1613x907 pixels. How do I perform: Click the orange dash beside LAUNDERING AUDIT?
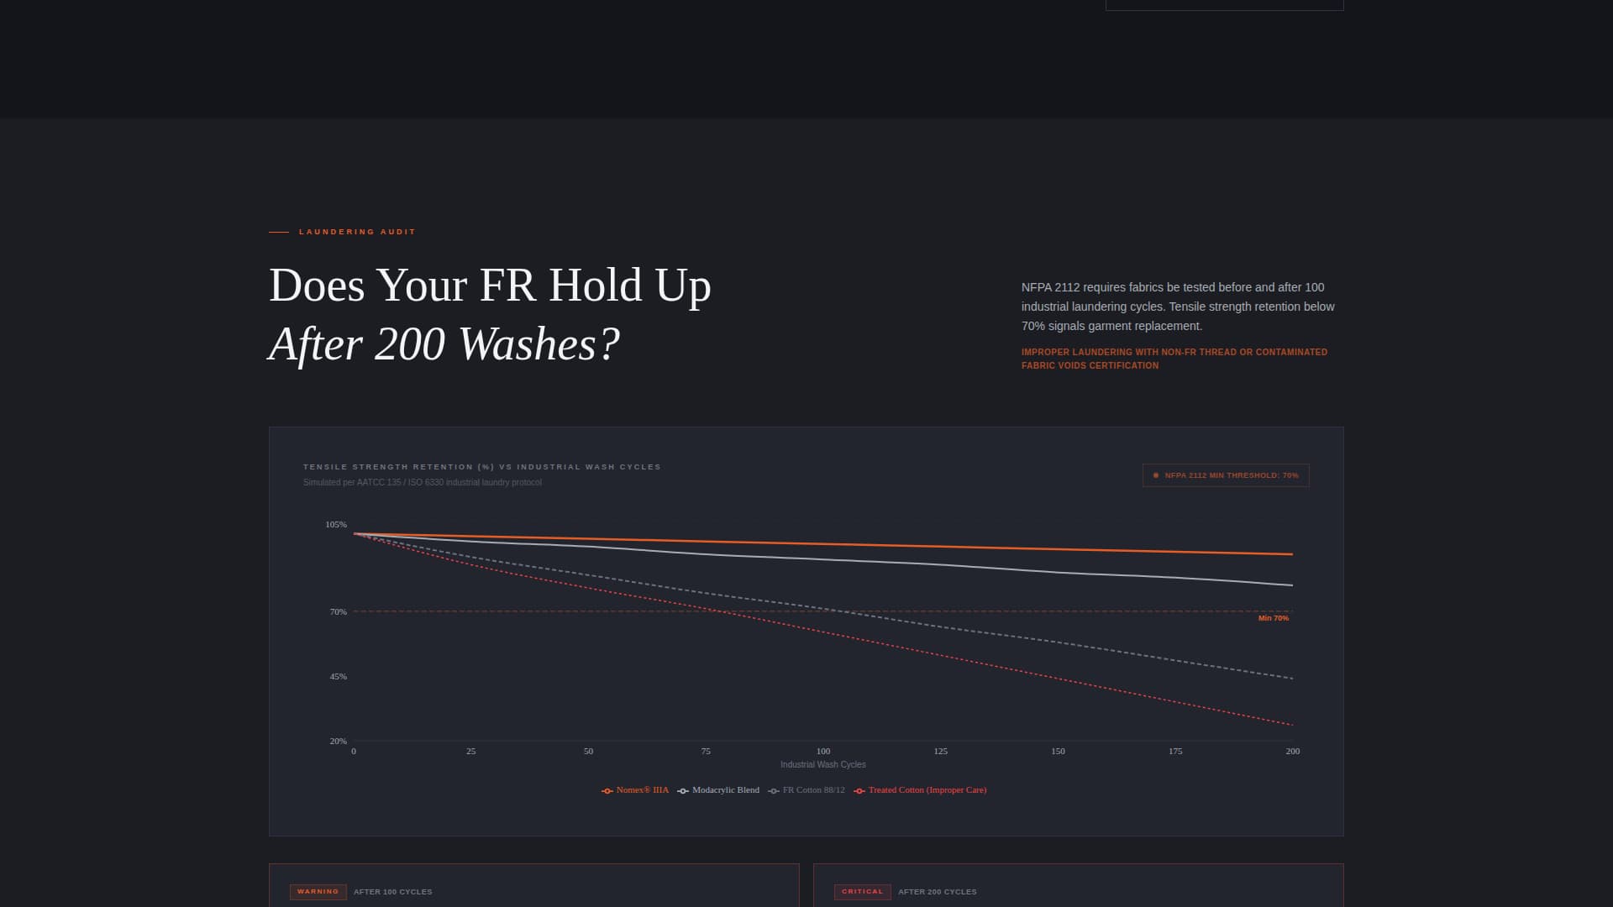(x=278, y=232)
